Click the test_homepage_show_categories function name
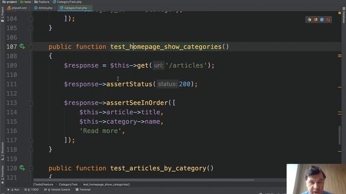346x194 pixels. pyautogui.click(x=166, y=47)
